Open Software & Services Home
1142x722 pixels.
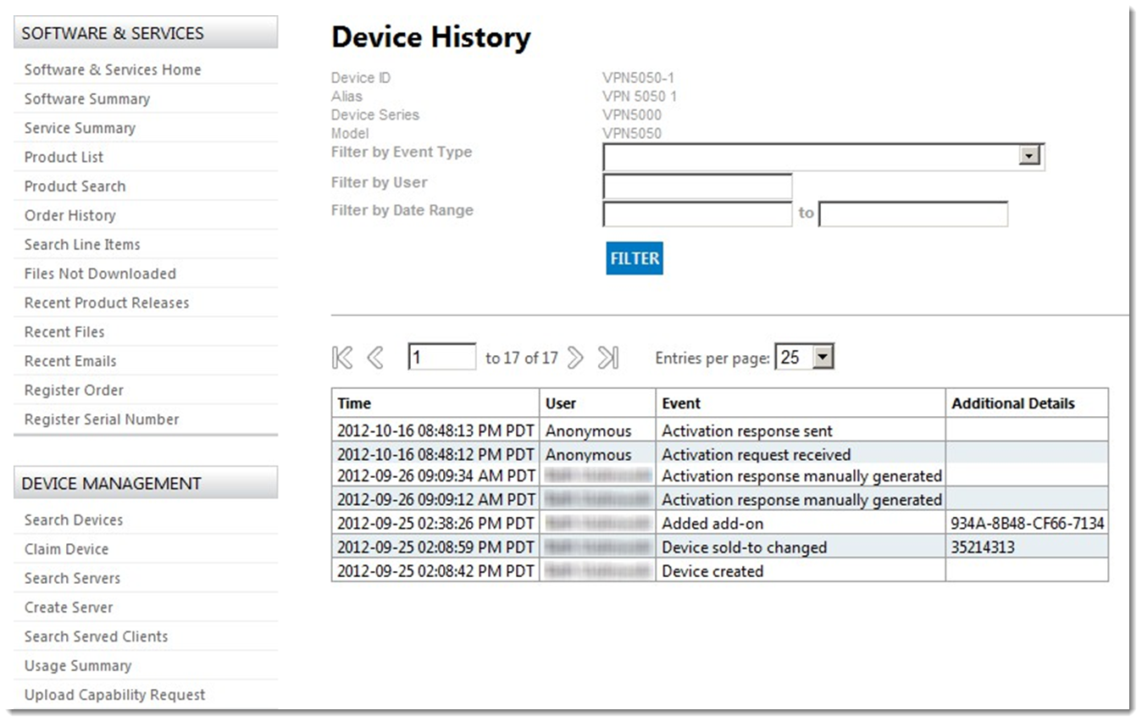(113, 69)
